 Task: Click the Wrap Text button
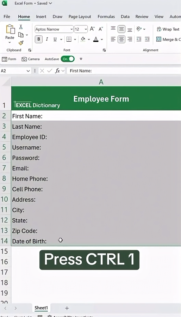(x=168, y=29)
